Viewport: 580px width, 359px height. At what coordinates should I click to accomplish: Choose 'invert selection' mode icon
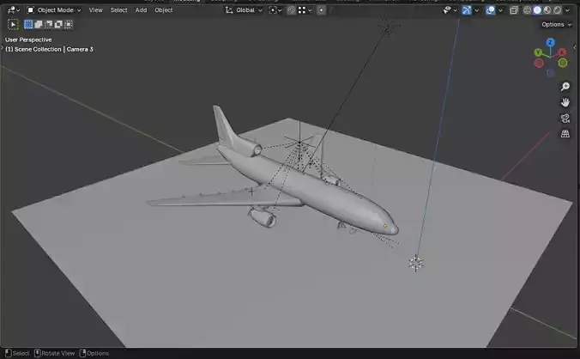[x=58, y=24]
